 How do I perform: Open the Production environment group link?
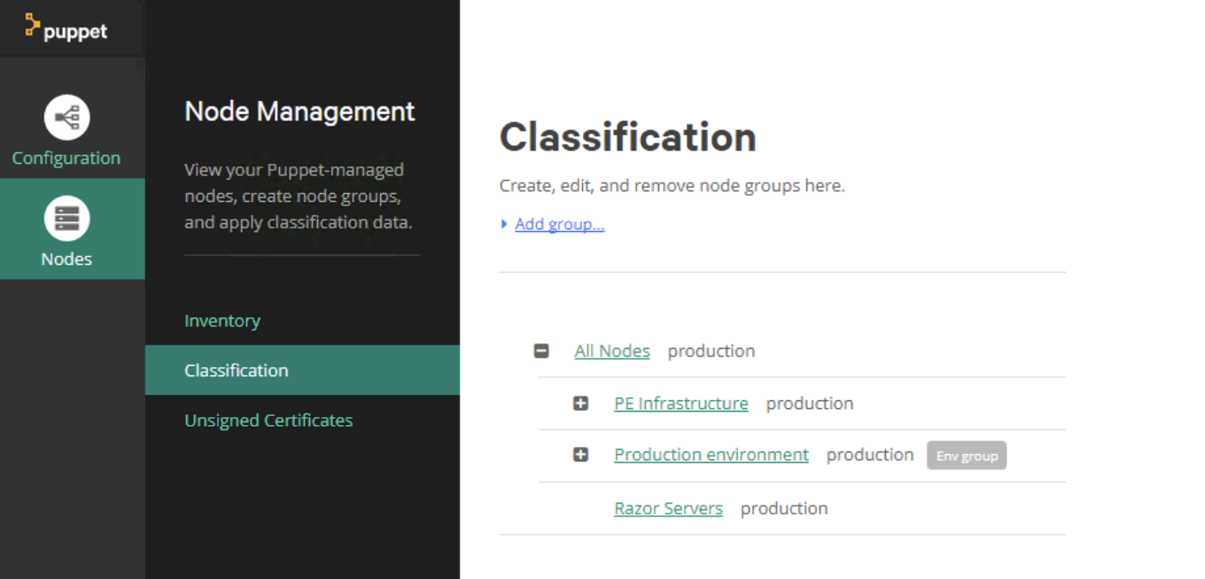pos(711,454)
